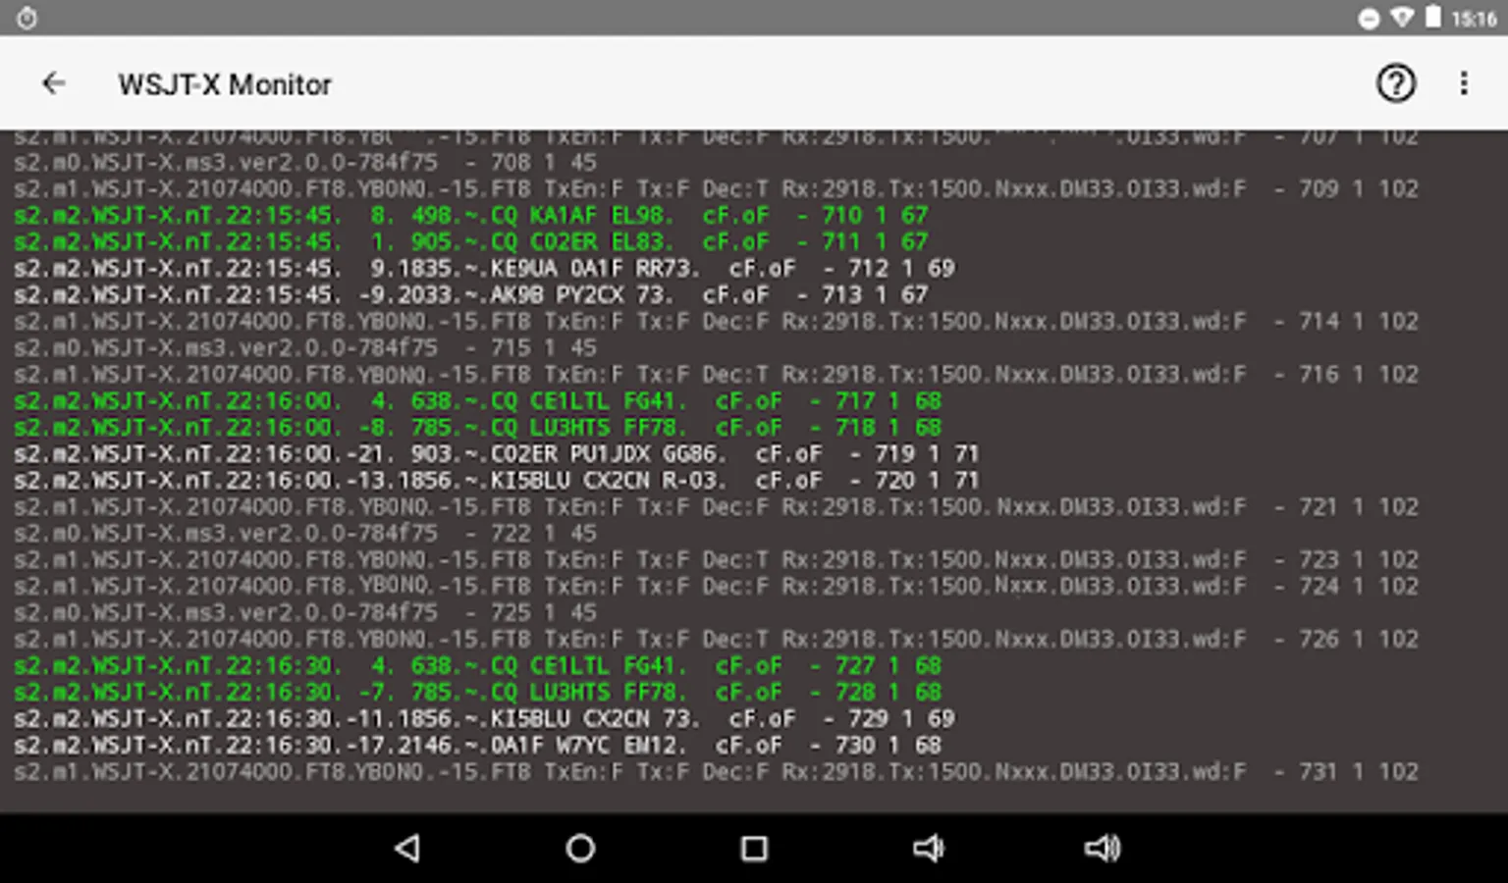Select the KI5BLU CX2CN R-03 line
Viewport: 1508px width, 883px height.
tap(497, 480)
